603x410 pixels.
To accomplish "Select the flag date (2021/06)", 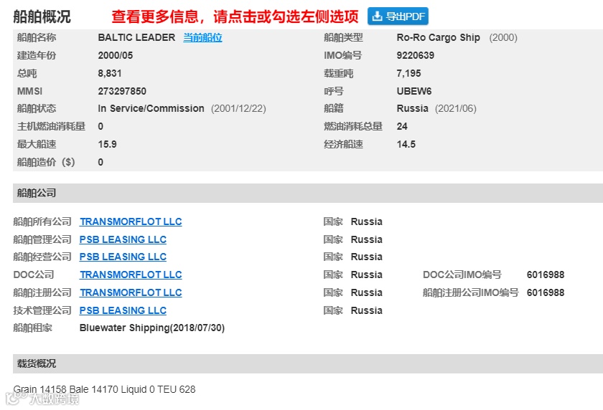I will (456, 109).
